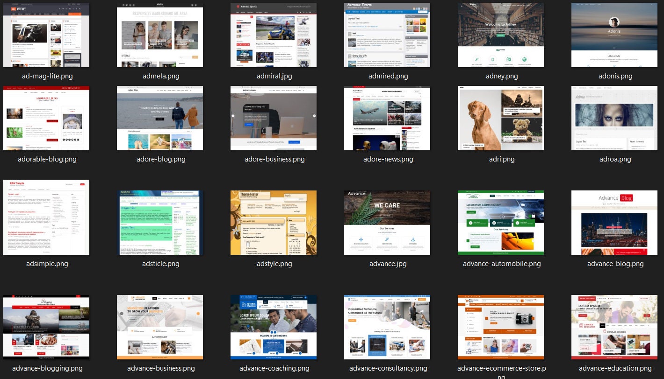Select the adore-news.png theme image

point(387,118)
